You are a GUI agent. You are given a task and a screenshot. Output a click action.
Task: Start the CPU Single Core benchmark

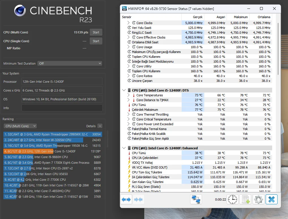96,41
